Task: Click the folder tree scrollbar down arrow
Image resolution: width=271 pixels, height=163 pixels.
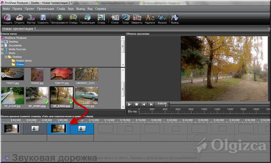Action: pyautogui.click(x=123, y=65)
